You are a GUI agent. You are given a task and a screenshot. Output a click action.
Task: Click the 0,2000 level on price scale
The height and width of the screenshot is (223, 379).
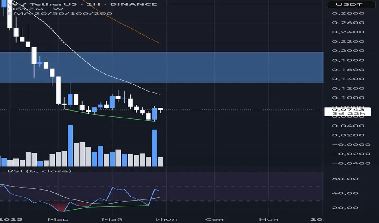click(x=348, y=51)
